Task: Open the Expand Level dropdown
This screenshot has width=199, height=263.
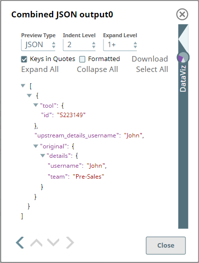Action: 120,45
